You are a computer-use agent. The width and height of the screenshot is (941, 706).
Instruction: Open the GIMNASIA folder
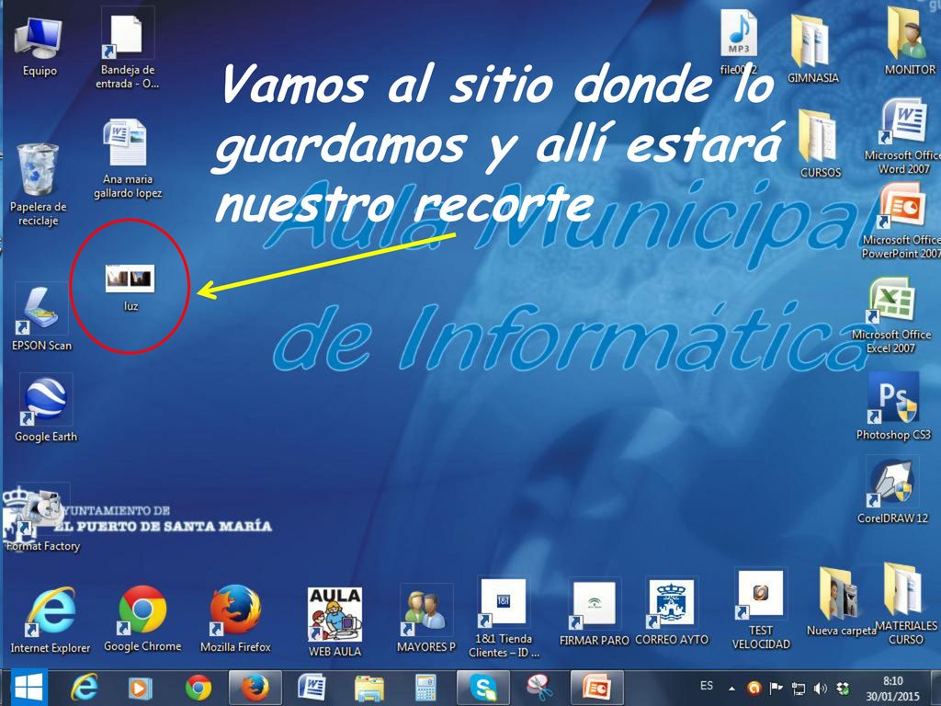[812, 51]
